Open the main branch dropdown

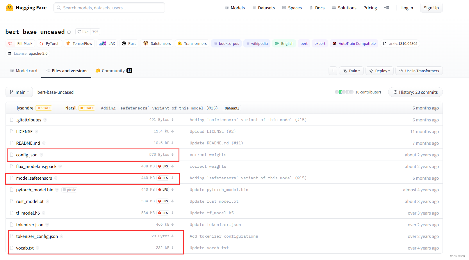[19, 92]
